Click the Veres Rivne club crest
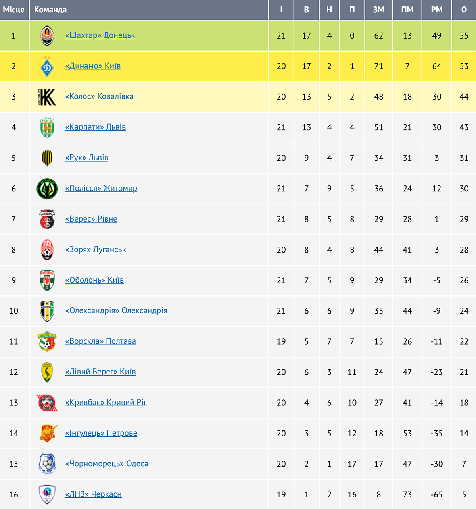Image resolution: width=476 pixels, height=509 pixels. click(x=47, y=219)
